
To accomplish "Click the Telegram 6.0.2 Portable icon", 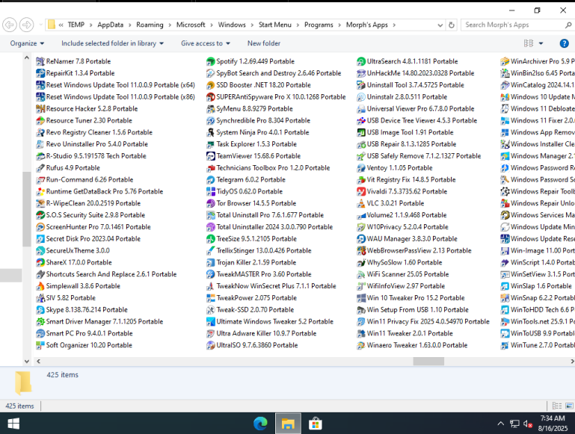I will pos(211,180).
